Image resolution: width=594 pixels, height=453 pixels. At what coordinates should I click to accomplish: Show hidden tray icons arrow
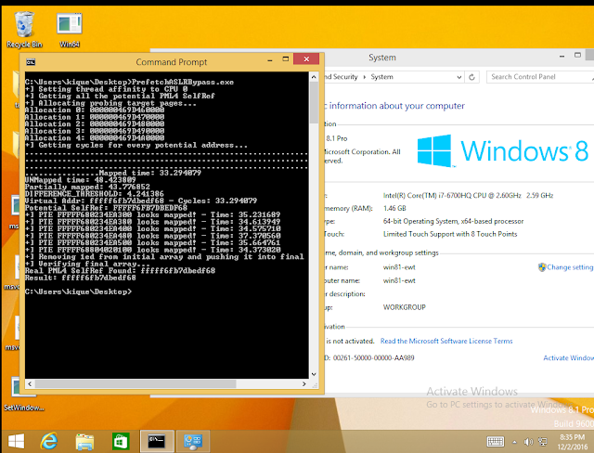coord(514,442)
